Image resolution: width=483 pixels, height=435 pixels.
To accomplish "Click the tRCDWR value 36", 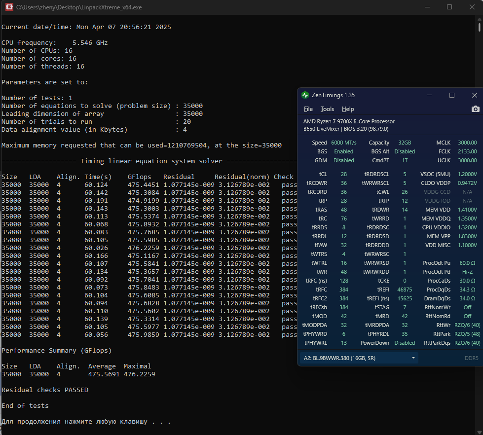I will 344,183.
